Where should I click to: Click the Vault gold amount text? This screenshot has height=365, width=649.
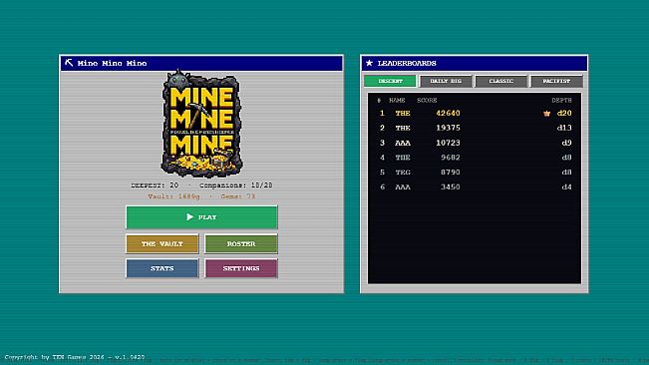[173, 196]
